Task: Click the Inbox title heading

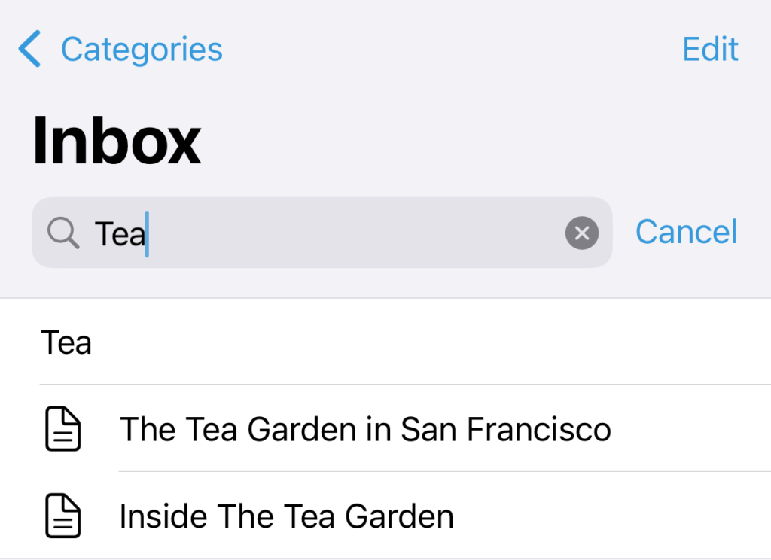Action: 117,141
